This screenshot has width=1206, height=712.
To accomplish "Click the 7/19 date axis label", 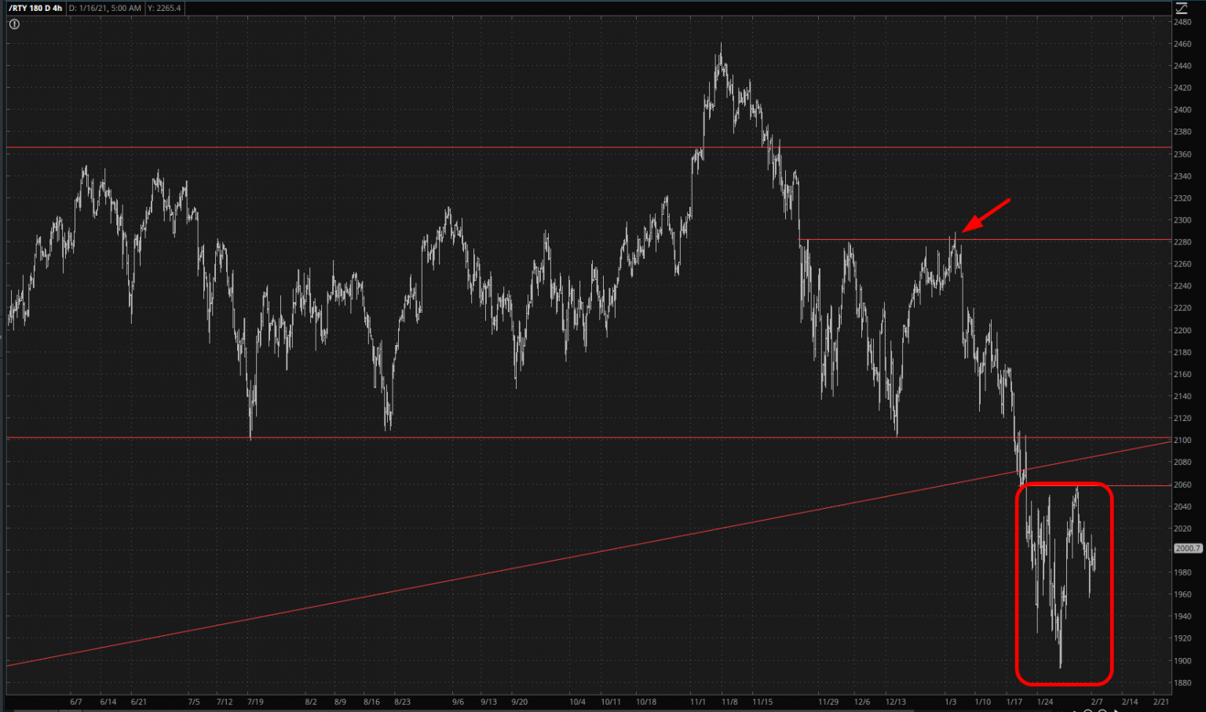I will (x=255, y=702).
